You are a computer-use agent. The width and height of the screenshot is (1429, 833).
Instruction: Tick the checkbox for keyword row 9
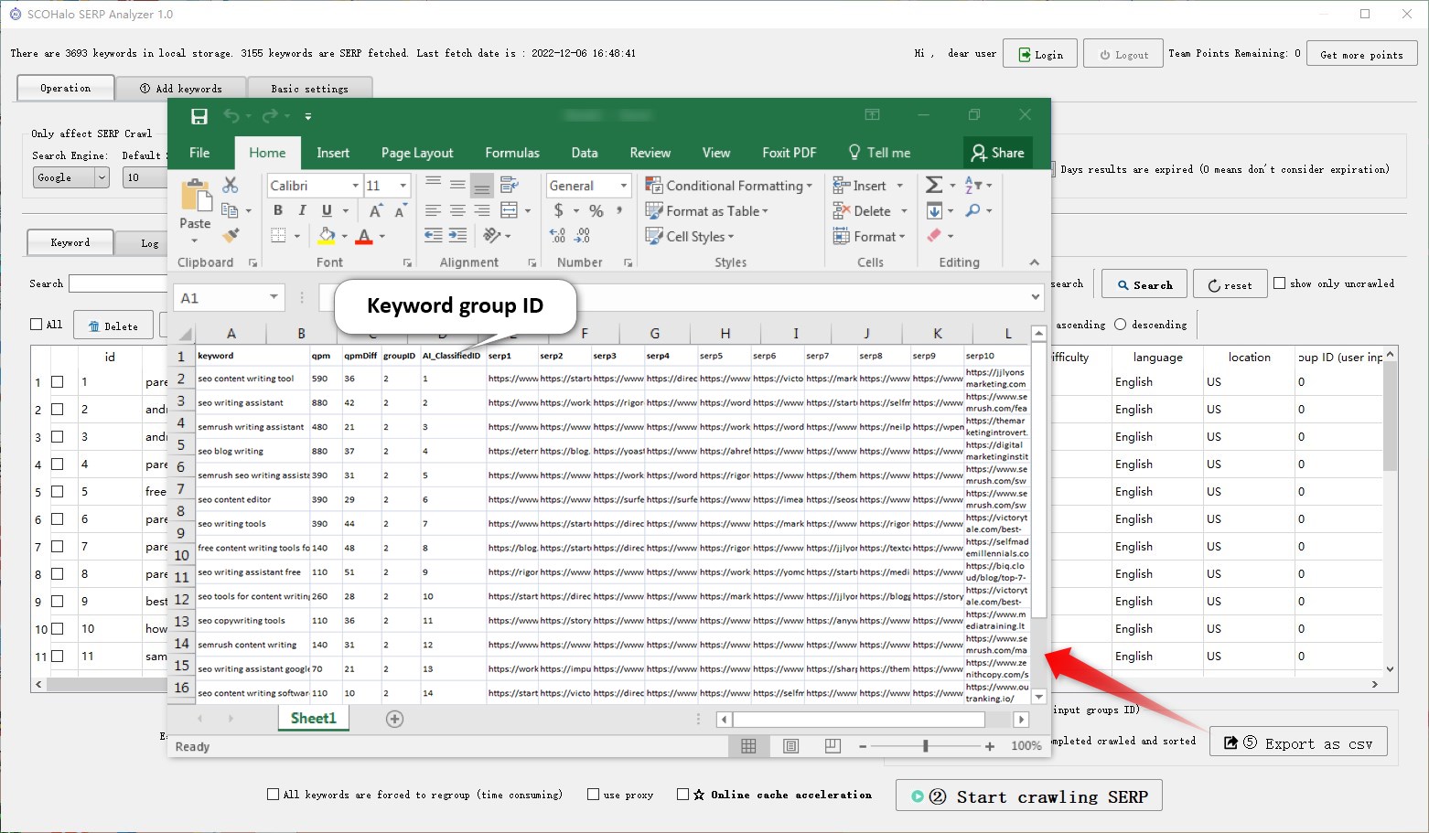[x=58, y=602]
